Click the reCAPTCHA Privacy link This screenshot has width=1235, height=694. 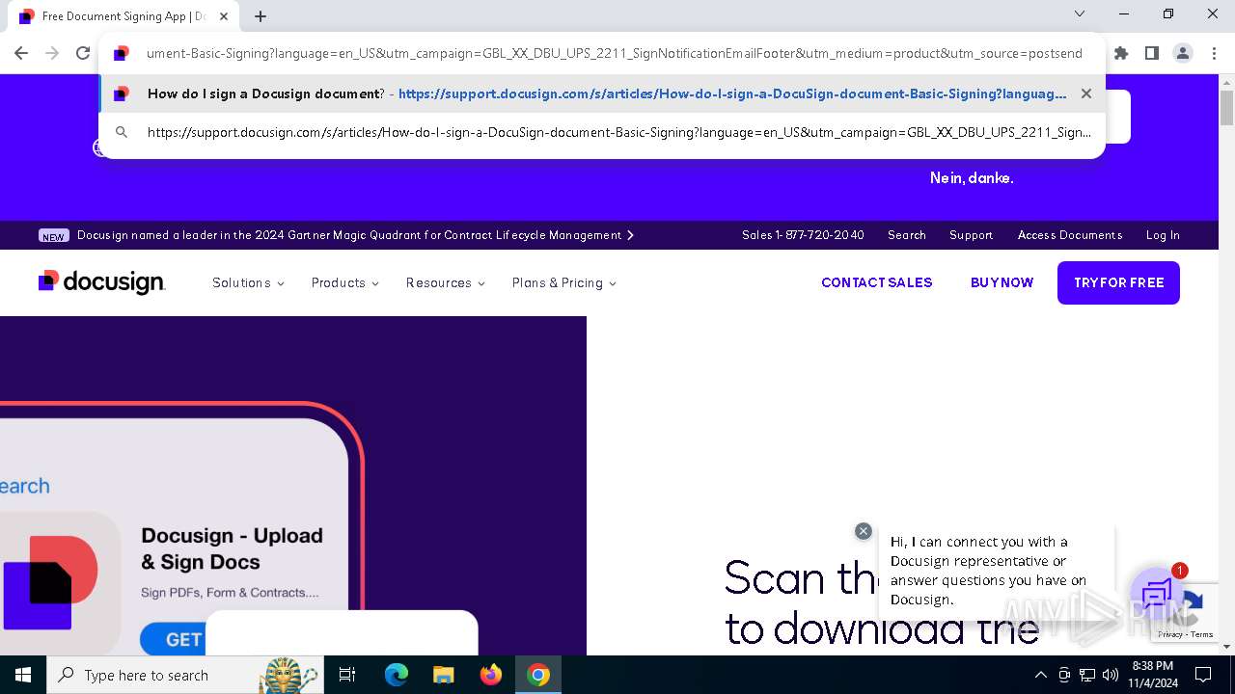click(1169, 634)
